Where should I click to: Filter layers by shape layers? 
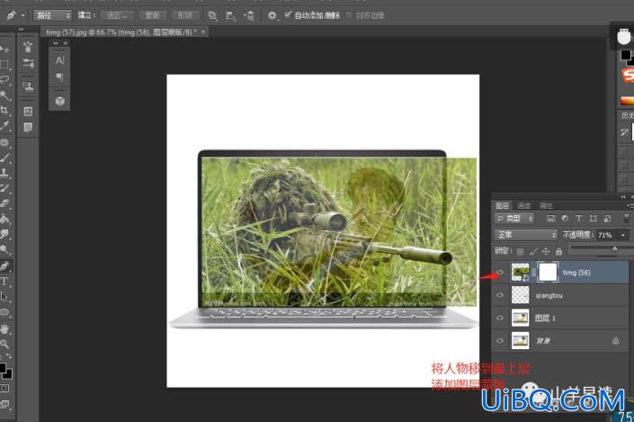pos(594,219)
